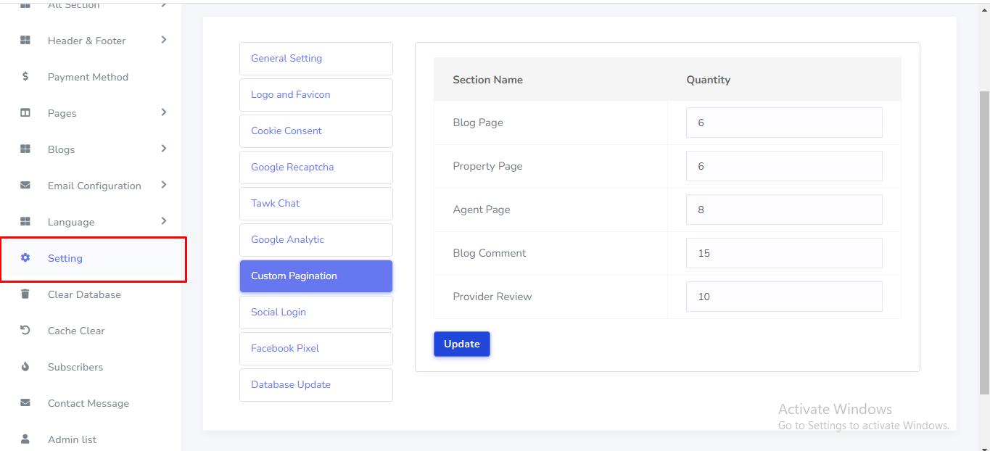Open the Database Update tab

[315, 385]
